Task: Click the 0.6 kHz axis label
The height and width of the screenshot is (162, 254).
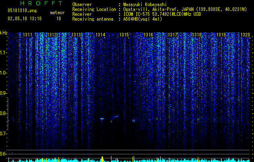Action: (4, 154)
